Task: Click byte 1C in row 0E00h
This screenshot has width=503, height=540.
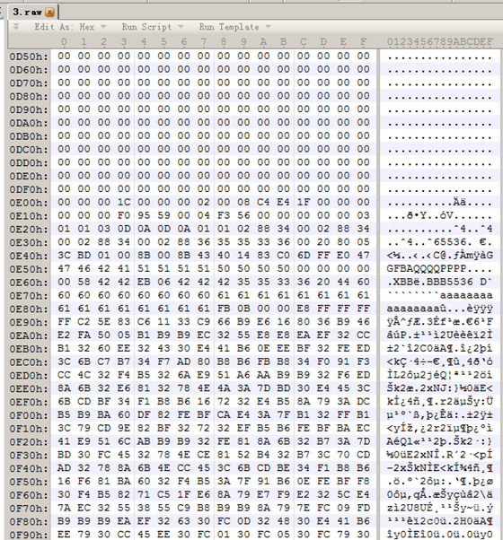Action: point(124,202)
